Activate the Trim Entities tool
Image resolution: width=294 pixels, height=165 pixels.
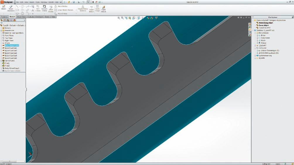pos(38,8)
